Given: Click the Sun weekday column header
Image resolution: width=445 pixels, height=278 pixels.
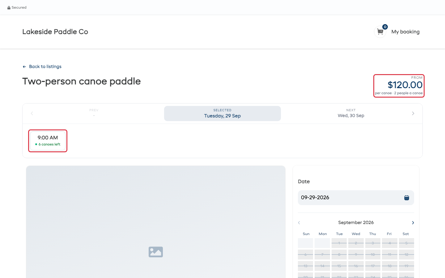Looking at the screenshot, I should click(306, 234).
